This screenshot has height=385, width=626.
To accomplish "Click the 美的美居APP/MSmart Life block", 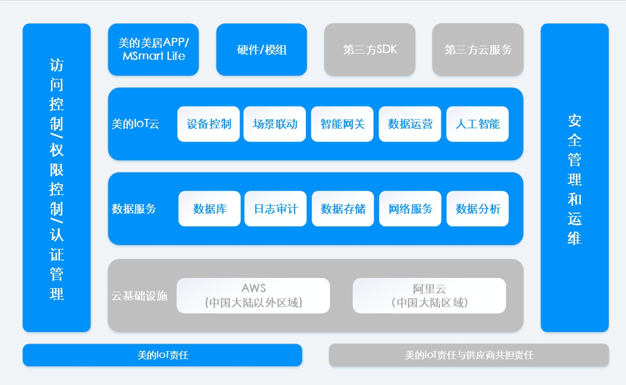I will coord(153,50).
